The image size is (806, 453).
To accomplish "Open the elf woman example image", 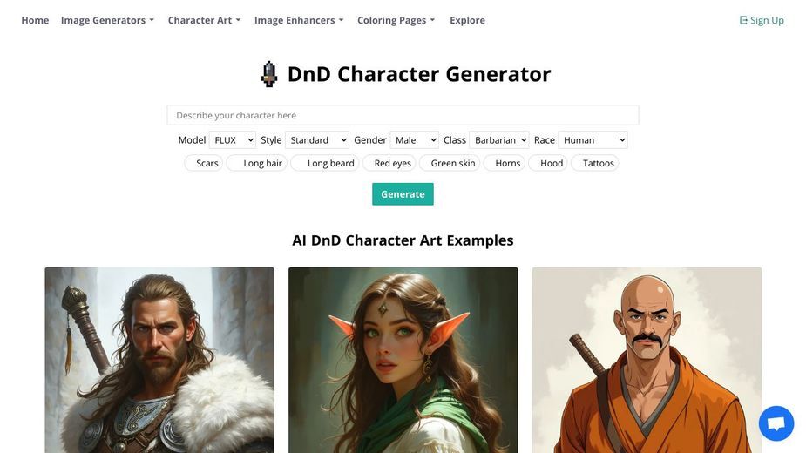I will pos(403,360).
